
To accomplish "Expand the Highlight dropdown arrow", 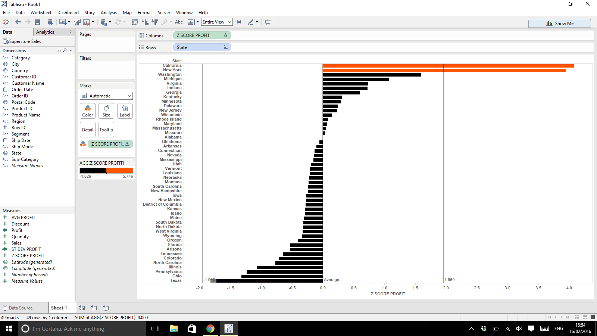I will click(257, 22).
